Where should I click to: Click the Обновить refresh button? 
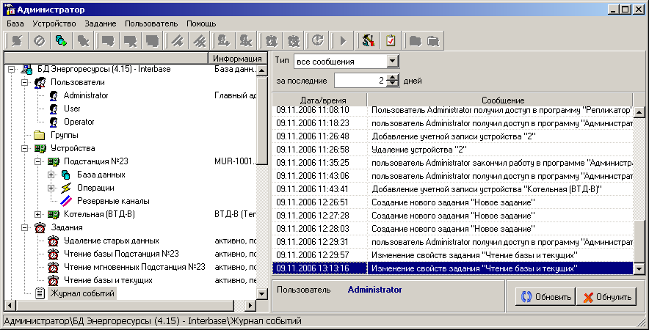pyautogui.click(x=545, y=297)
